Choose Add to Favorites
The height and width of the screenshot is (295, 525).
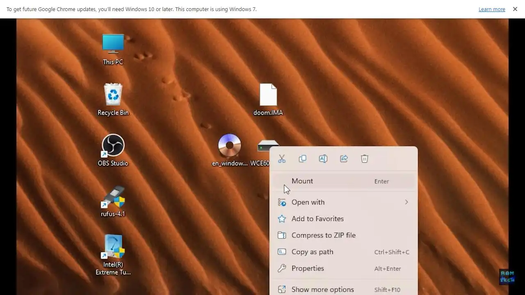(344, 219)
